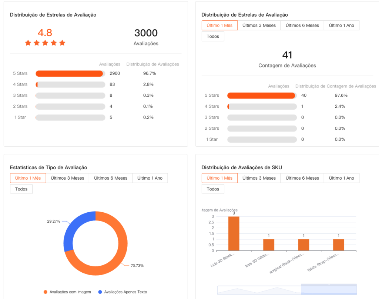Screen dimensions: 379x299
Task: Click the kids 3D Black bar in chart
Action: click(x=234, y=233)
